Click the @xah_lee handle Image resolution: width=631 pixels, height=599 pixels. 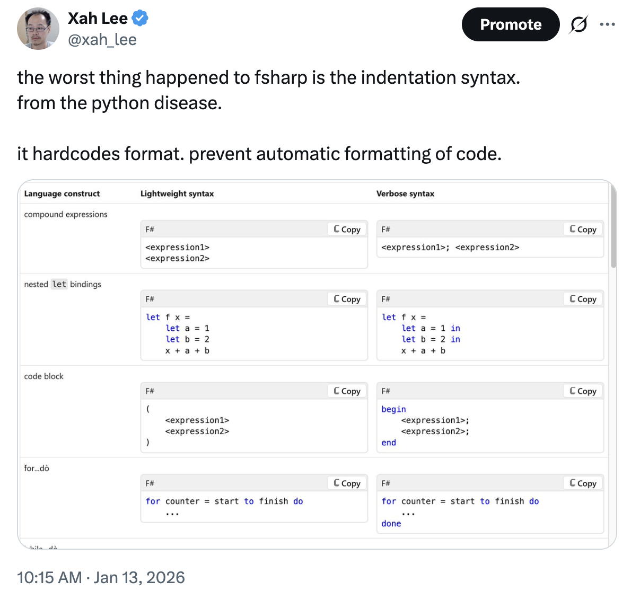pyautogui.click(x=102, y=39)
